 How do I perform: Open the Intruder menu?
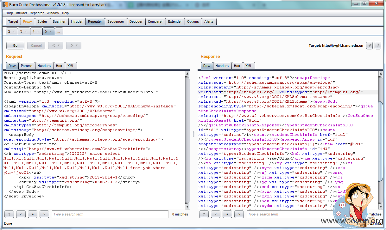pos(21,13)
